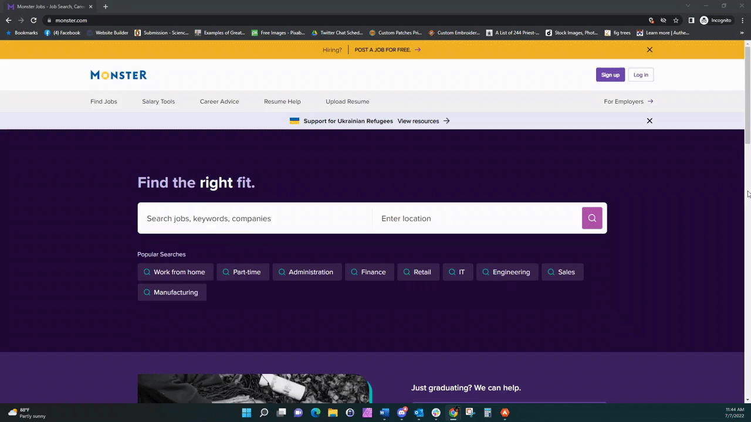
Task: Open Free Images Pixabay bookmark
Action: click(279, 33)
